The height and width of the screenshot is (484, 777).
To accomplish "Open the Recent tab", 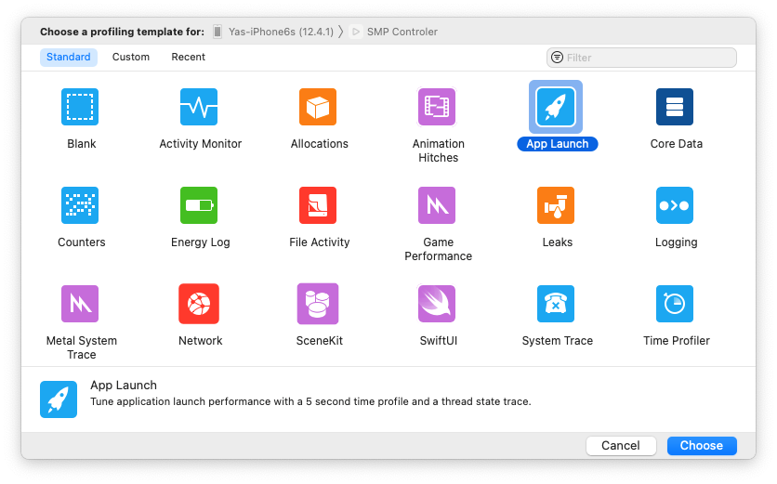I will pyautogui.click(x=189, y=57).
